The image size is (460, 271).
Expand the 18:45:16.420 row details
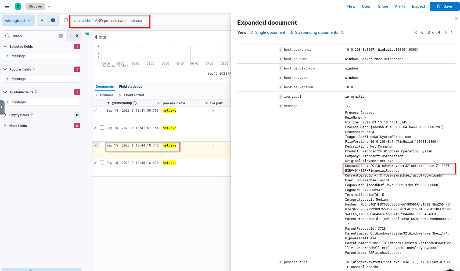[x=96, y=162]
